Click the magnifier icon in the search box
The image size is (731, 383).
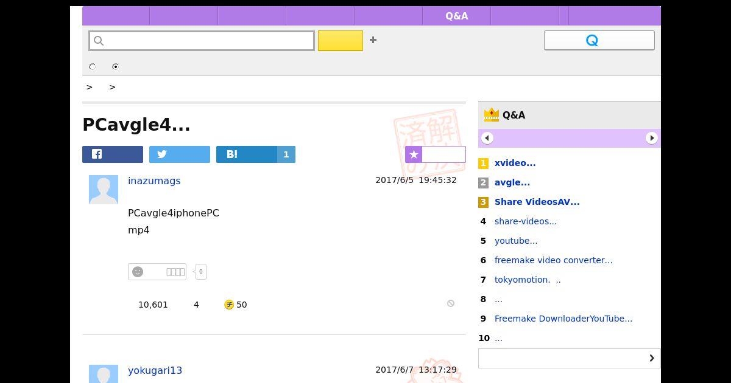tap(99, 41)
